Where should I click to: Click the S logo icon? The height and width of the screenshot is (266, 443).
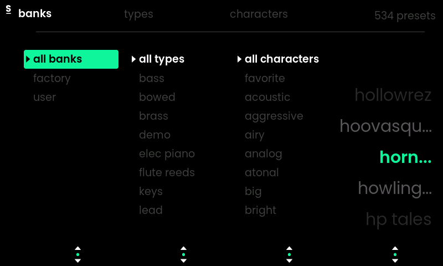[8, 11]
